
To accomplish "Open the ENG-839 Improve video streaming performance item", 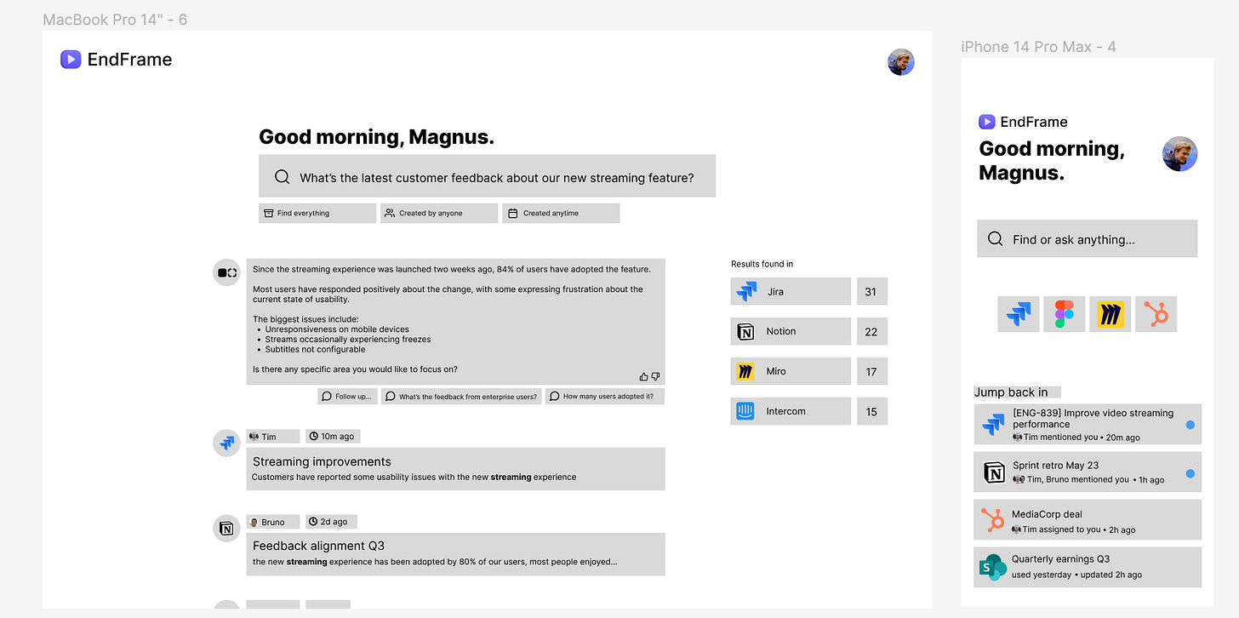I will [1088, 424].
